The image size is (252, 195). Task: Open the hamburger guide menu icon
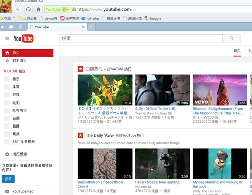click(7, 39)
